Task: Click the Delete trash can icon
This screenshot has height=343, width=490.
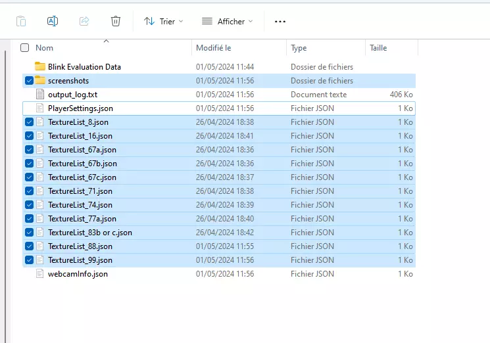Action: click(116, 21)
